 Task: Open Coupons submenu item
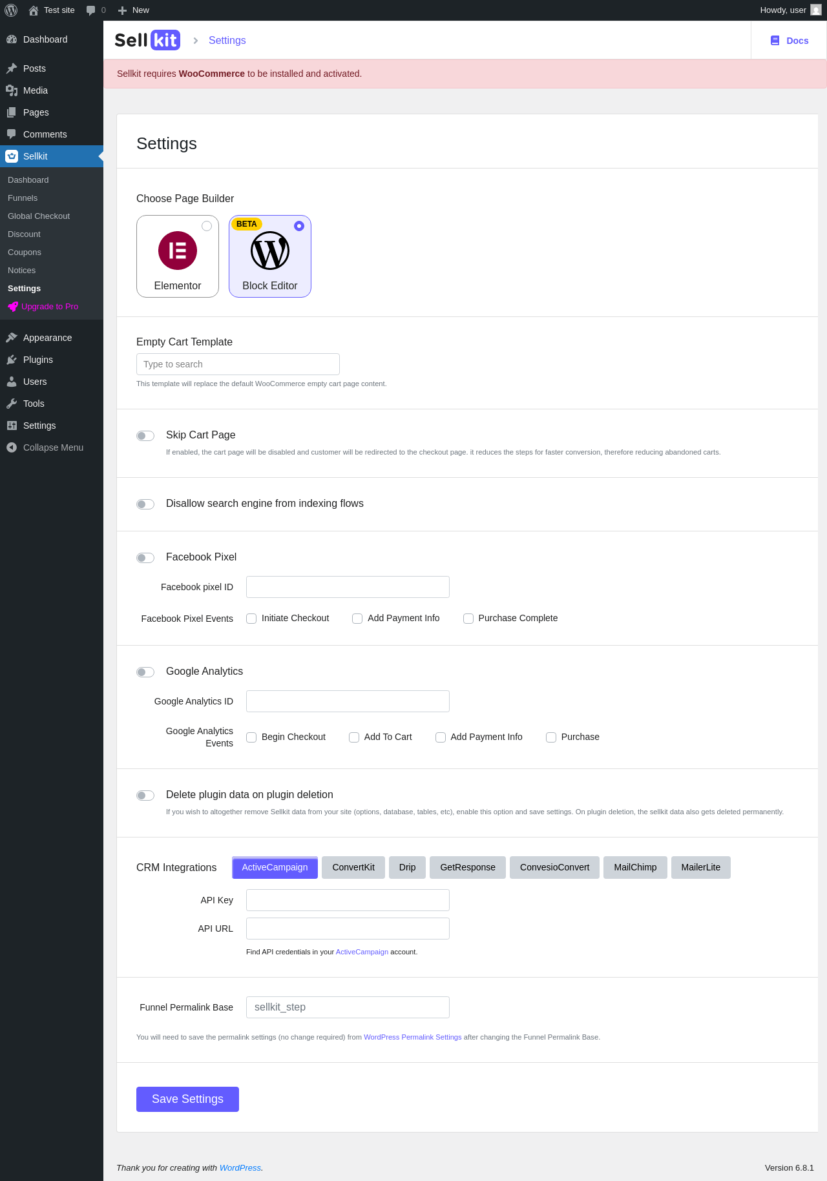25,252
